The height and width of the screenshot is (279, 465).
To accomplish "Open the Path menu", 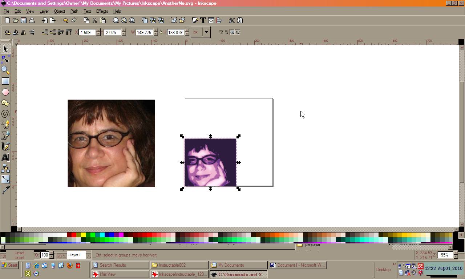I will (x=74, y=11).
